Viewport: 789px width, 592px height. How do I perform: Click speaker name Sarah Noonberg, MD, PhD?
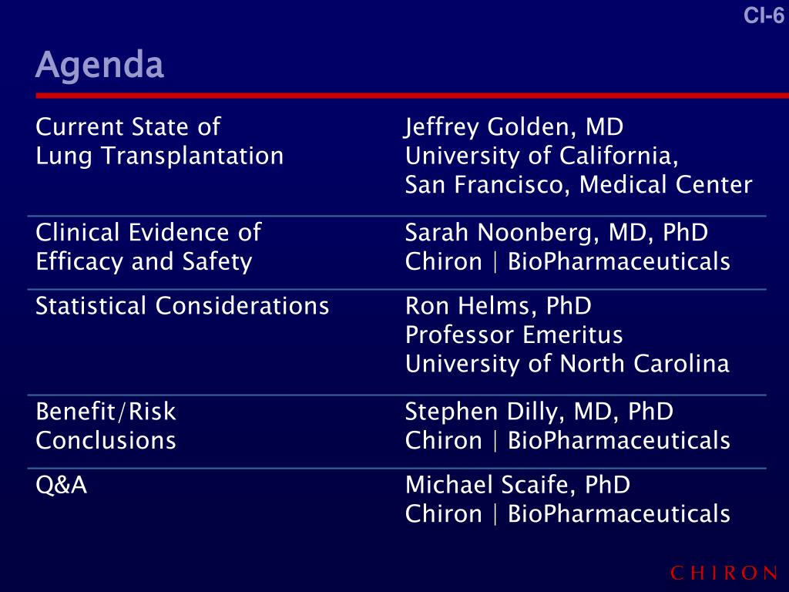click(x=556, y=233)
